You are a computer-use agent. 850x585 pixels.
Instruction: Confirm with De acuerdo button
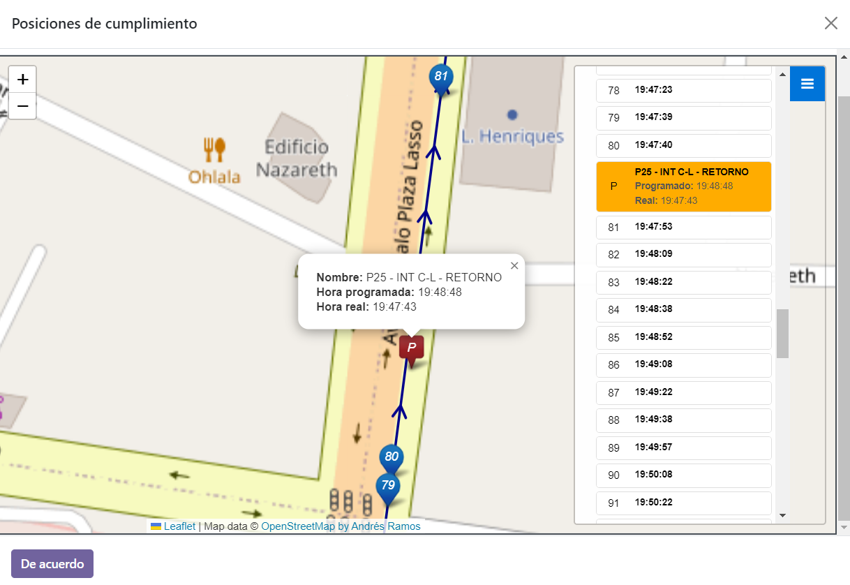[52, 564]
